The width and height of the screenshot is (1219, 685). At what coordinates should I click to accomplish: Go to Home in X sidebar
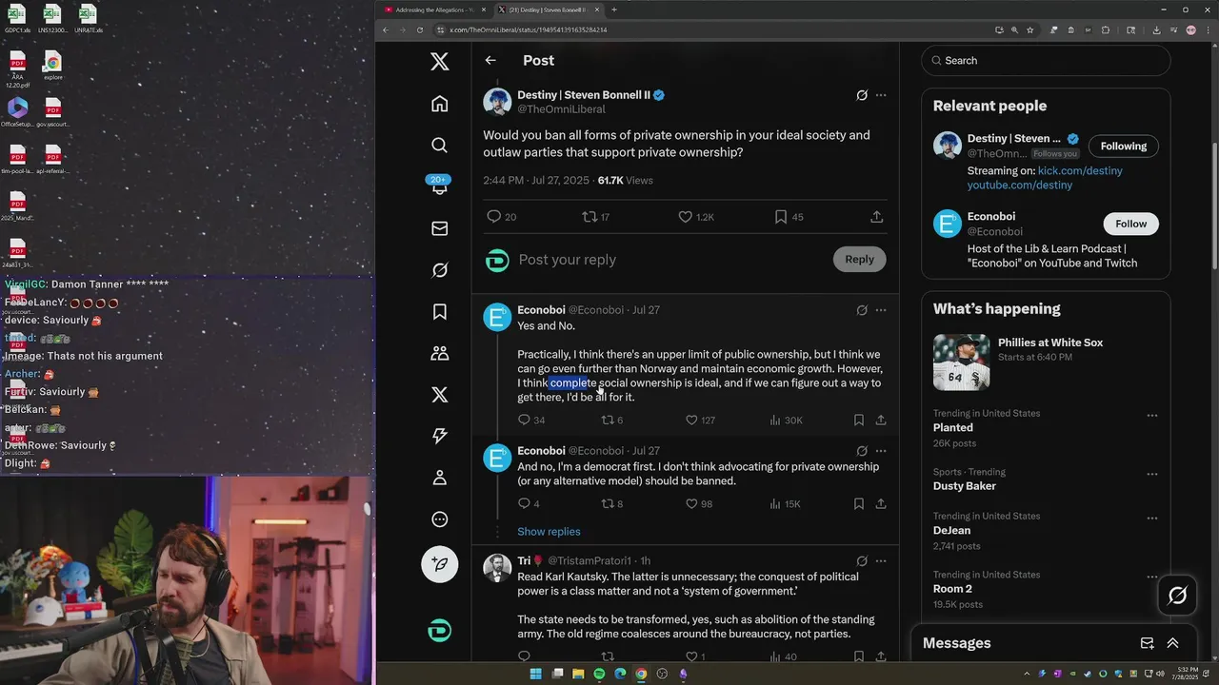pos(439,104)
